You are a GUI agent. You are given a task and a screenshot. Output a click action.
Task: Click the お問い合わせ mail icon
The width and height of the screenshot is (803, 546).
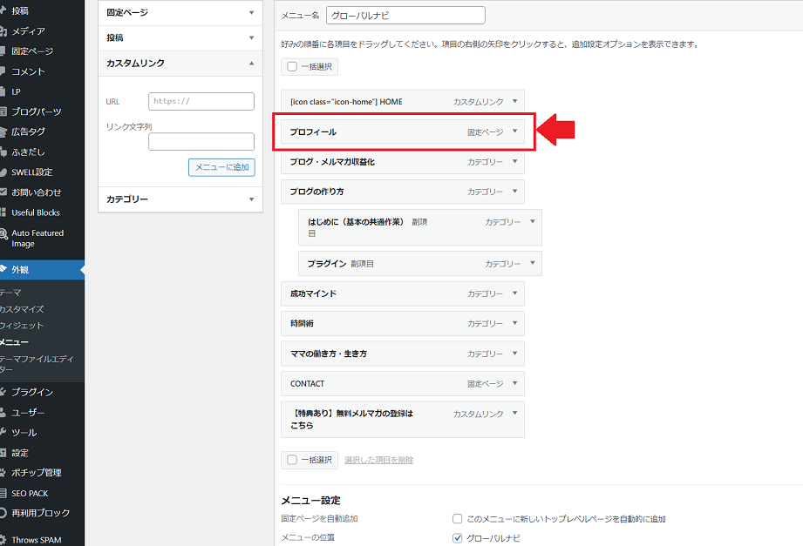pos(3,192)
